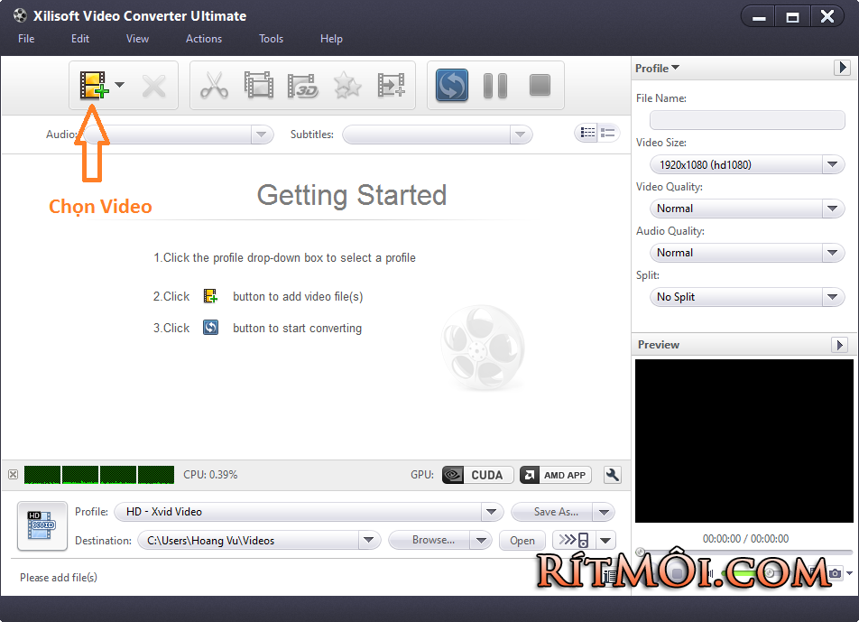Open the Help menu
Viewport: 859px width, 622px height.
(x=331, y=38)
